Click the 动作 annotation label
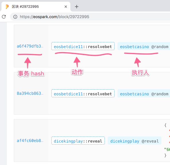The image size is (170, 165). pyautogui.click(x=77, y=72)
